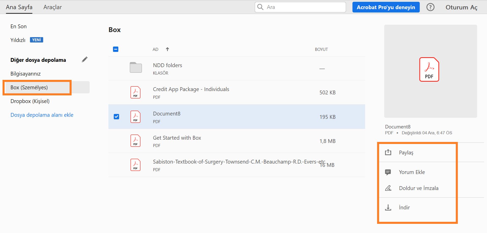The image size is (487, 233).
Task: Click the İndir download icon
Action: coord(388,208)
